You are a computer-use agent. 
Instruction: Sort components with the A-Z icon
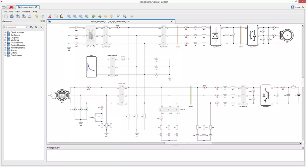(31, 27)
